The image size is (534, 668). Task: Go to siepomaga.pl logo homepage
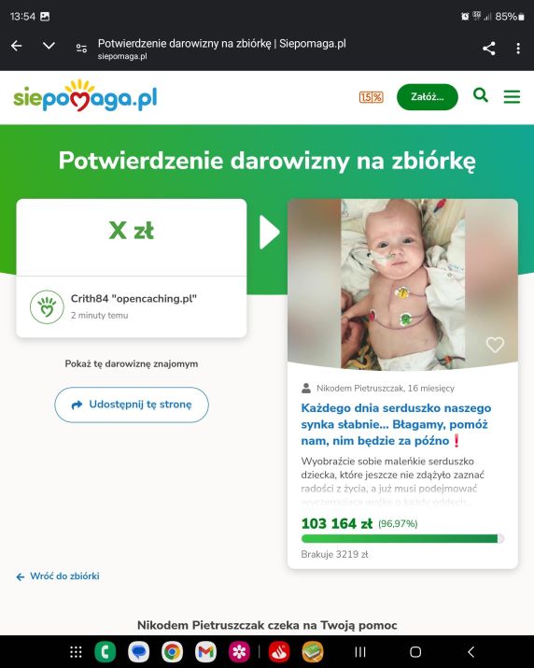(x=85, y=96)
